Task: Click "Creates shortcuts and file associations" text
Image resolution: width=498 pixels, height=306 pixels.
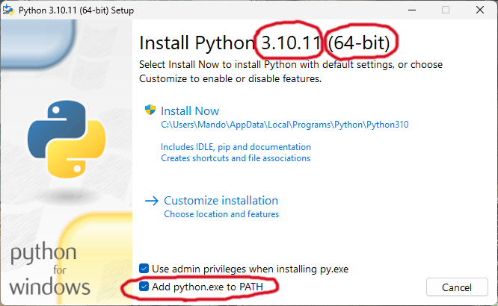Action: (x=236, y=158)
